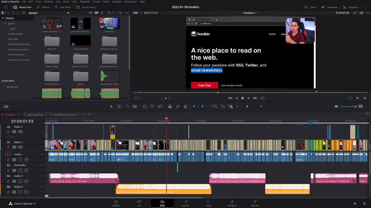
Task: Collapse the Master bin tree
Action: tap(3, 18)
